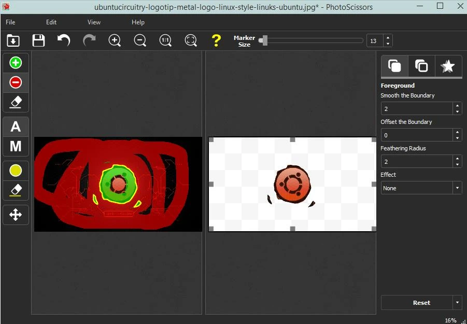This screenshot has width=467, height=324.
Task: Click the greyed Redo arrow icon
Action: 89,40
